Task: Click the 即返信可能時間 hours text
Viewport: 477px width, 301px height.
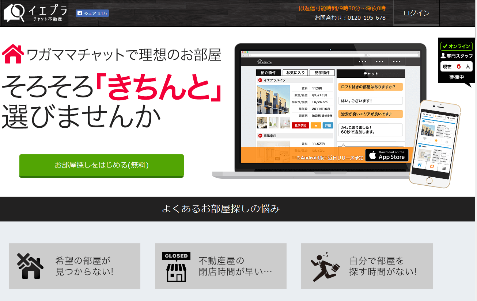Action: 342,8
